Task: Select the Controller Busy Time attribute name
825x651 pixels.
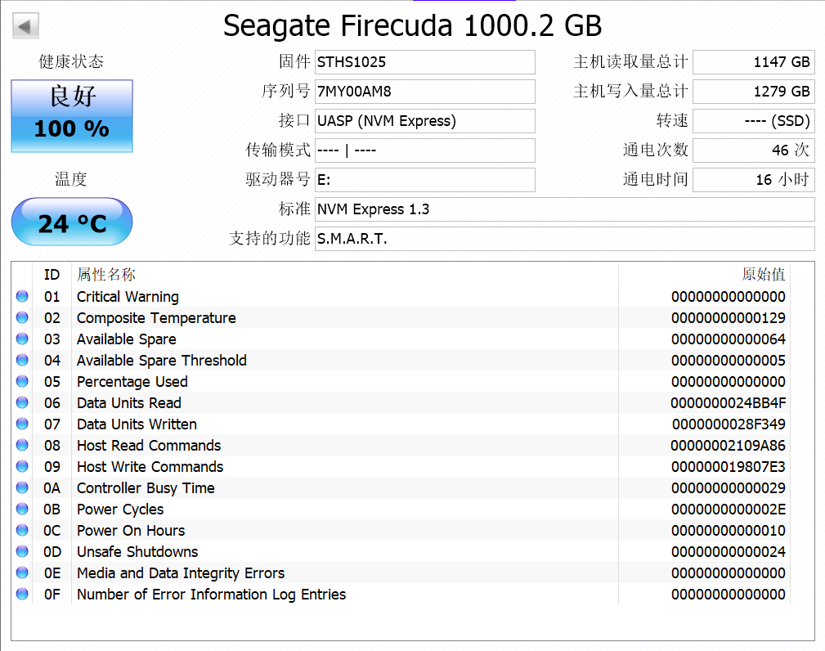Action: pos(146,488)
